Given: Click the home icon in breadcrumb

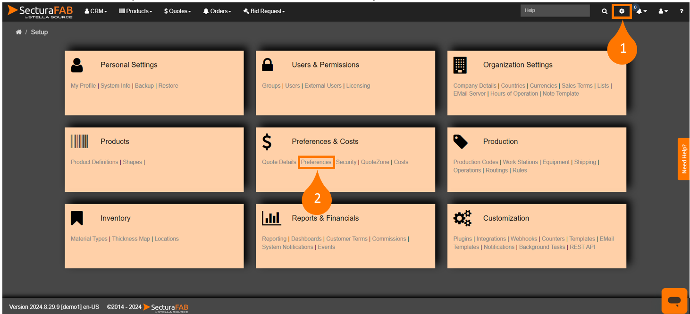Looking at the screenshot, I should tap(19, 32).
